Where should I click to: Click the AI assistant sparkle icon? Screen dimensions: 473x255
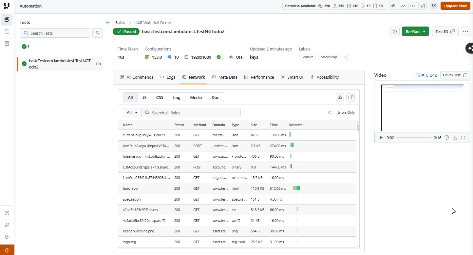pos(470,48)
